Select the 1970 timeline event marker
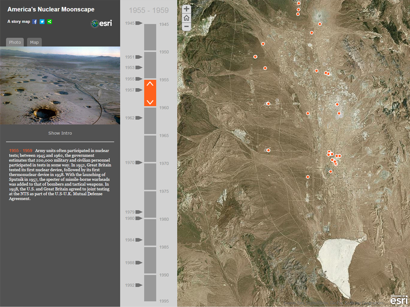This screenshot has height=307, width=410. pyautogui.click(x=138, y=163)
